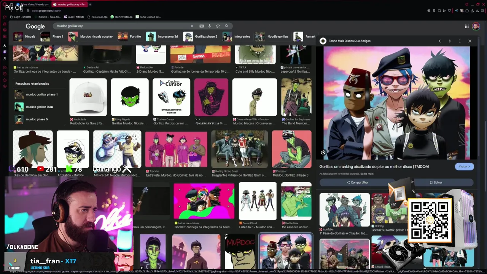Viewport: 487px width, 274px height.
Task: Click the large Gorillaz preview image
Action: [x=397, y=103]
